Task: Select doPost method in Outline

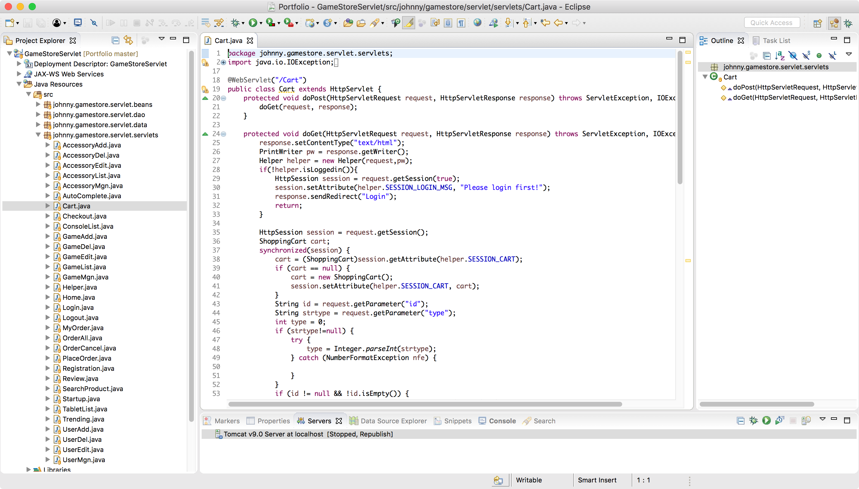Action: pyautogui.click(x=789, y=87)
